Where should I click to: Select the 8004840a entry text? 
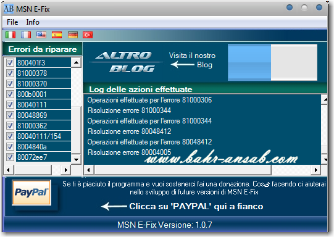(x=32, y=147)
